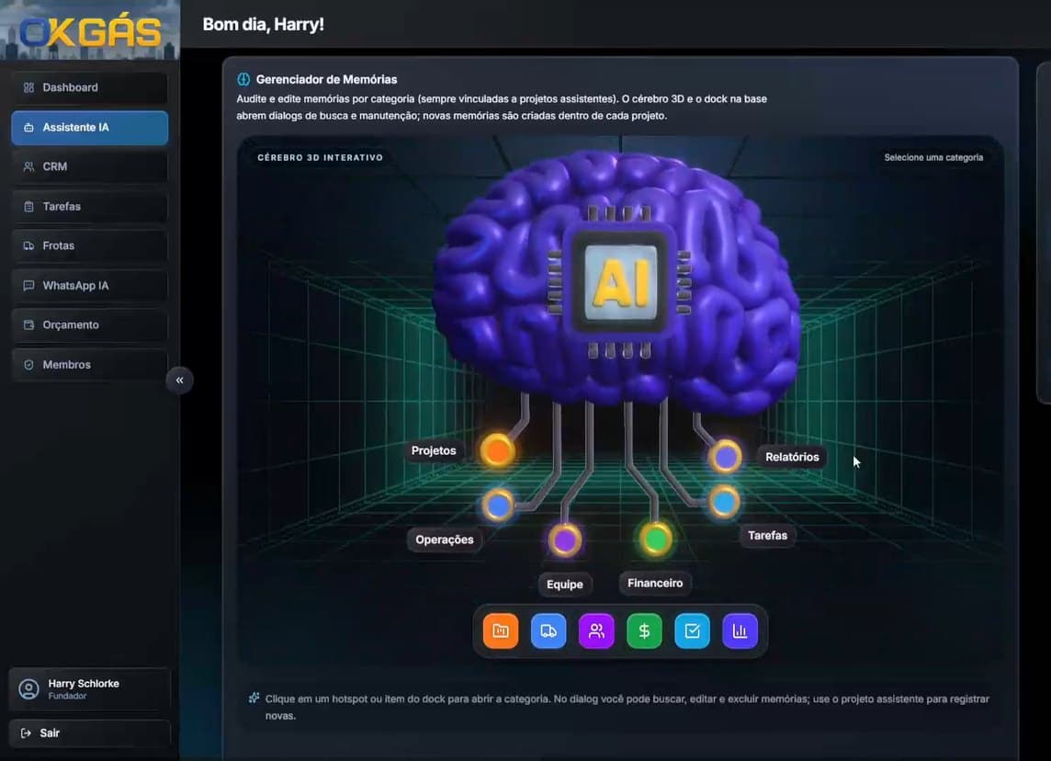The width and height of the screenshot is (1051, 761).
Task: Open the orange Projetos dock icon
Action: click(x=501, y=630)
